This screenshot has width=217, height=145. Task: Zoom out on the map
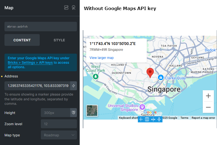pyautogui.click(x=208, y=107)
